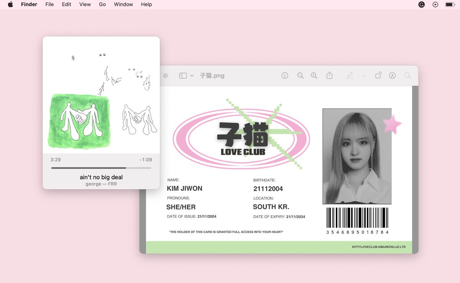Open the View menu

pyautogui.click(x=85, y=5)
